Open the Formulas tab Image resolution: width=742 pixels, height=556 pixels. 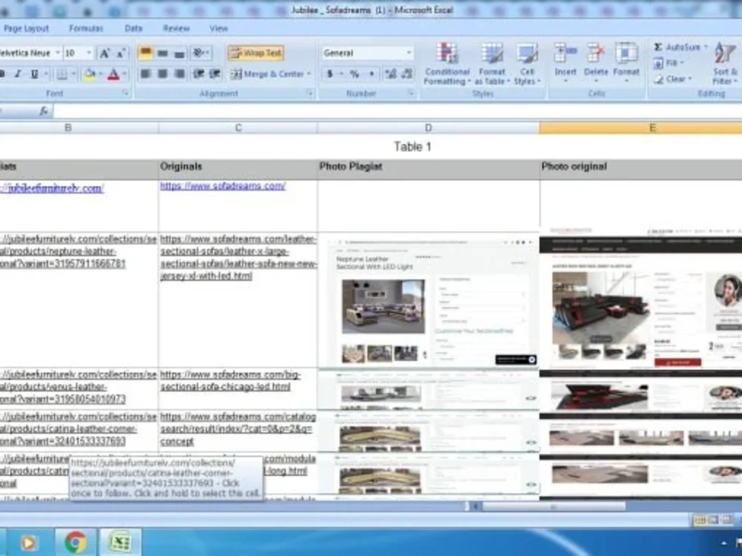[x=85, y=28]
